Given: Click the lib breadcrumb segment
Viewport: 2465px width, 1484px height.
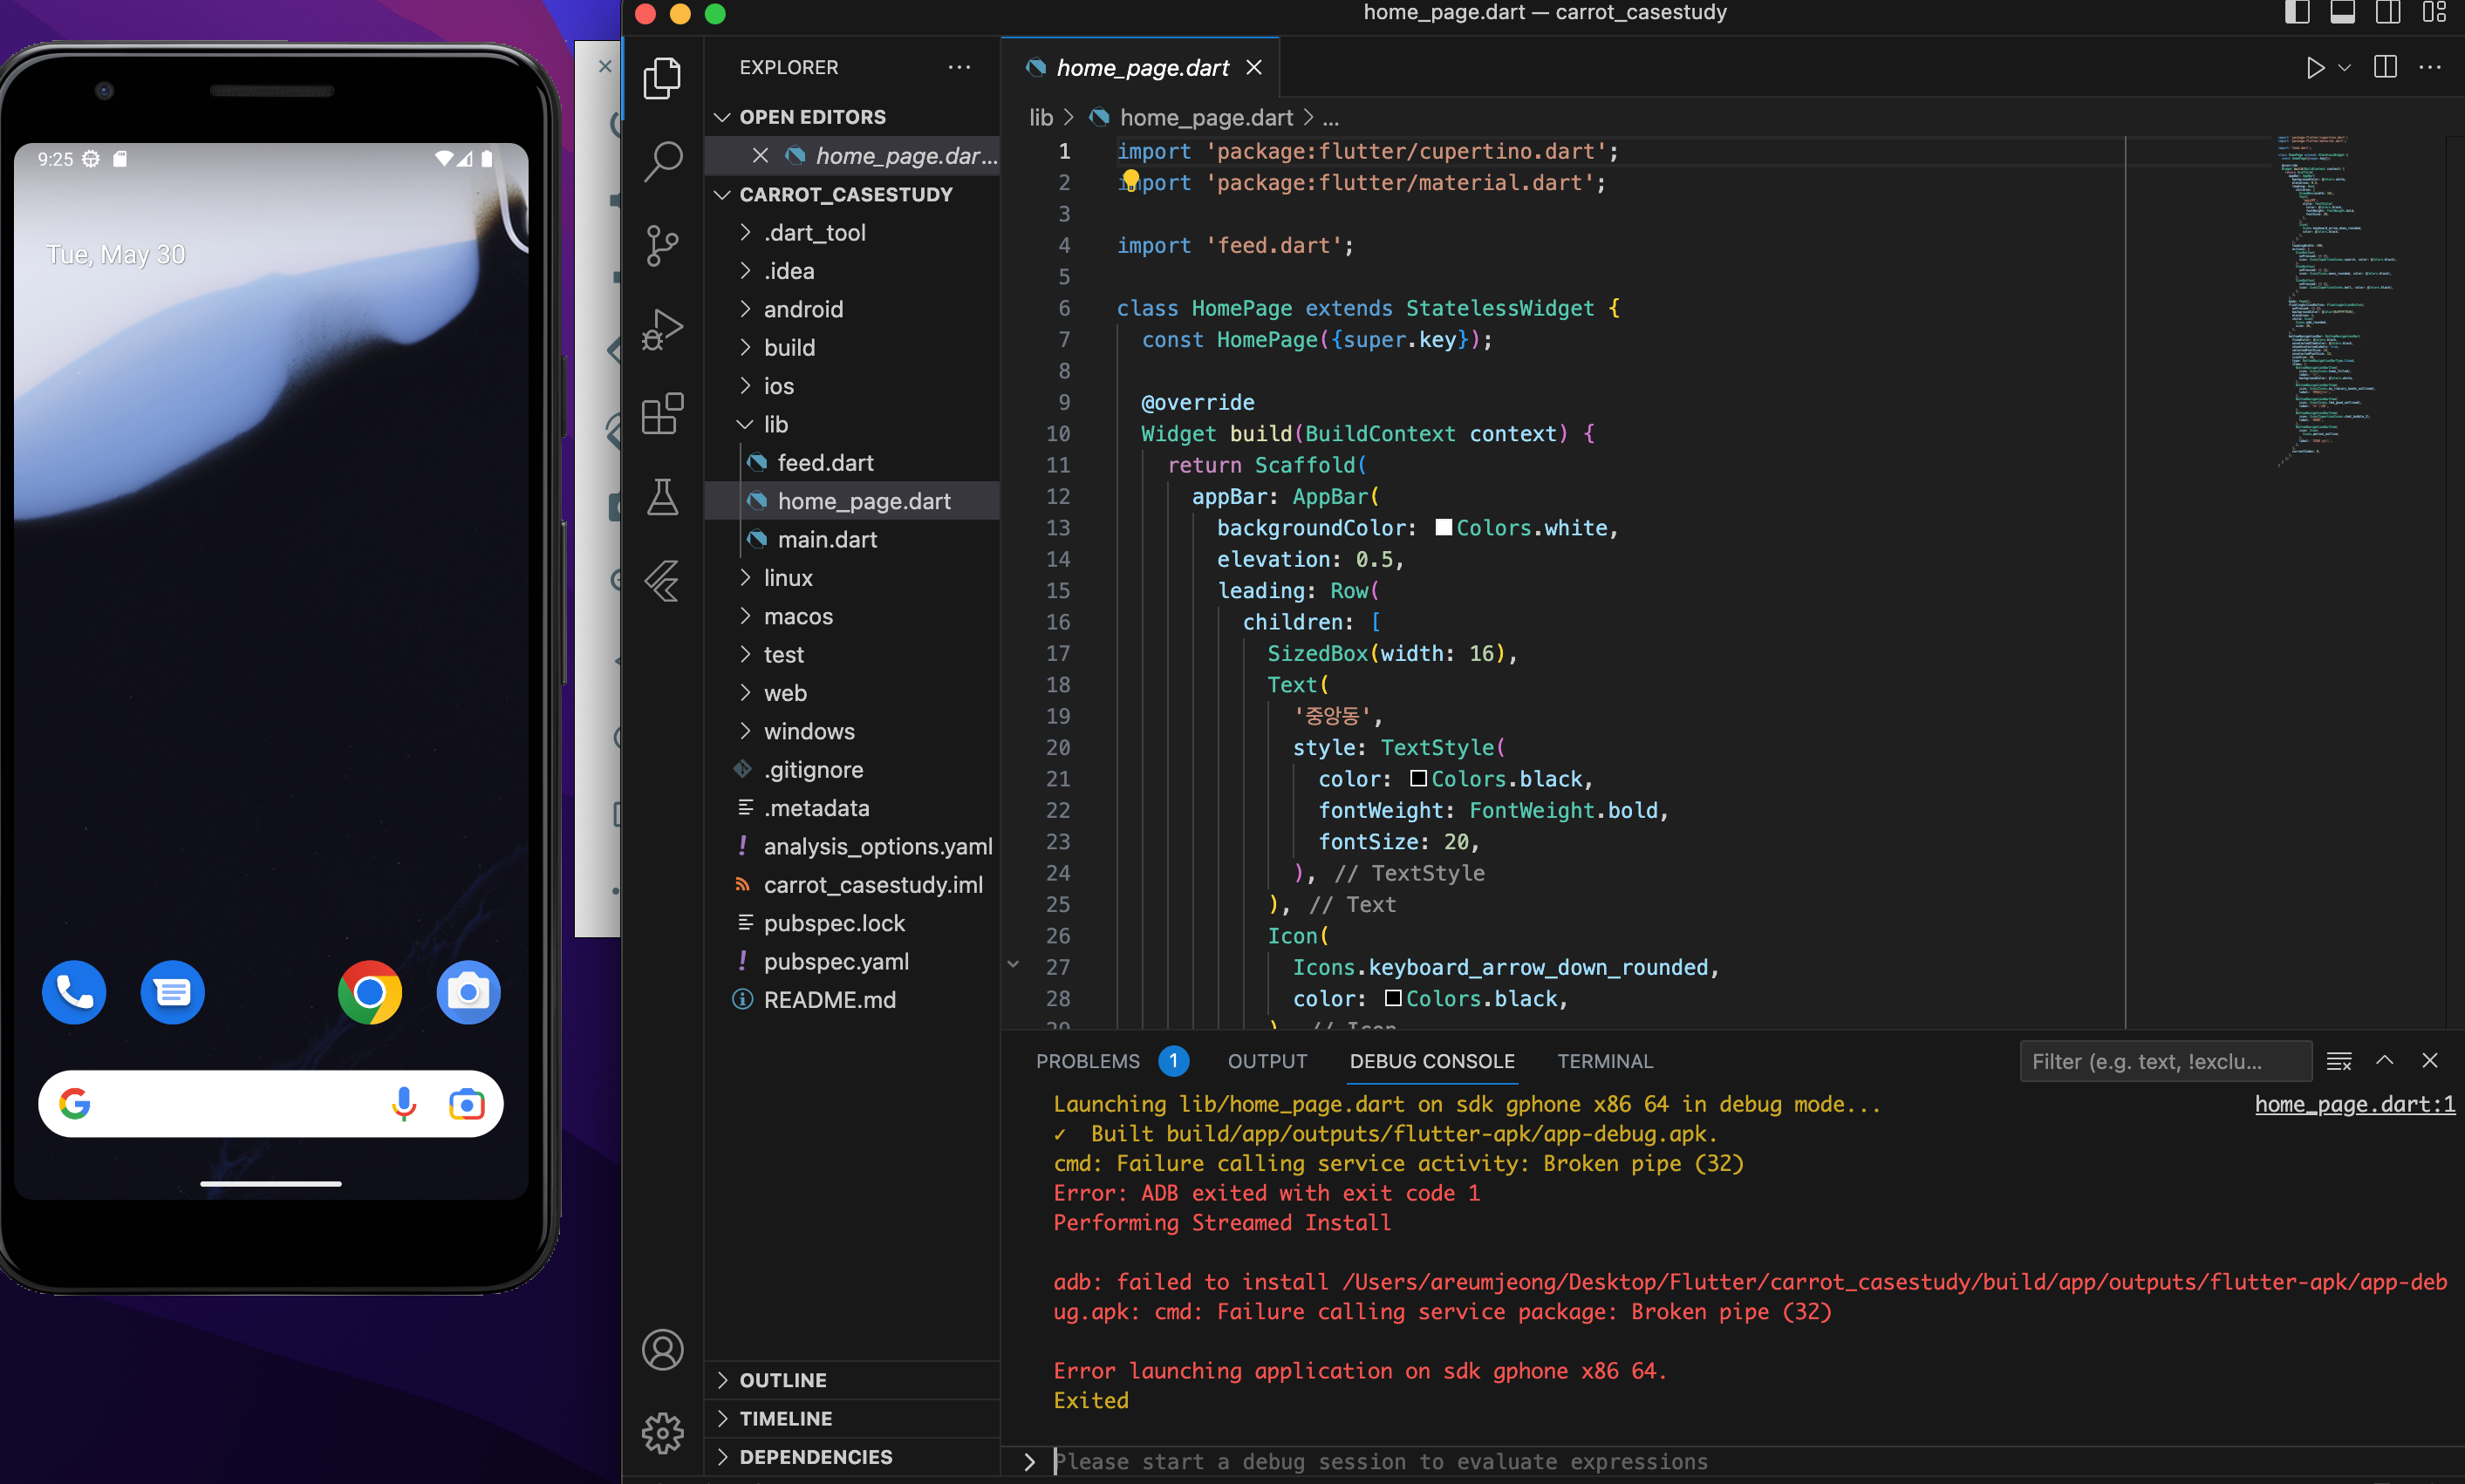Looking at the screenshot, I should coord(1041,118).
